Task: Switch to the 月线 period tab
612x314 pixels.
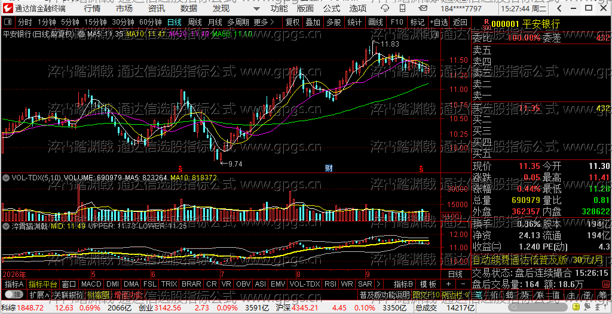Action: (x=215, y=22)
